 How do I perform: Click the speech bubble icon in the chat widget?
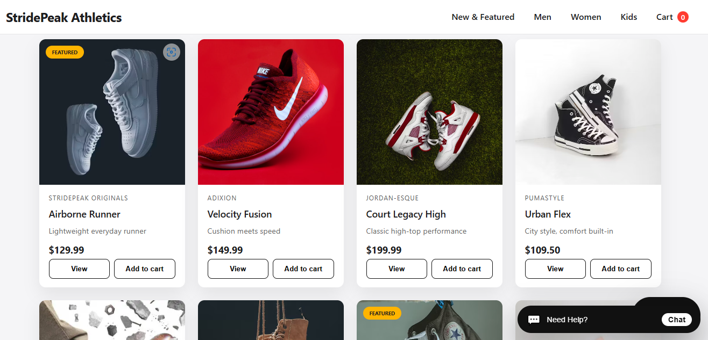(x=534, y=320)
